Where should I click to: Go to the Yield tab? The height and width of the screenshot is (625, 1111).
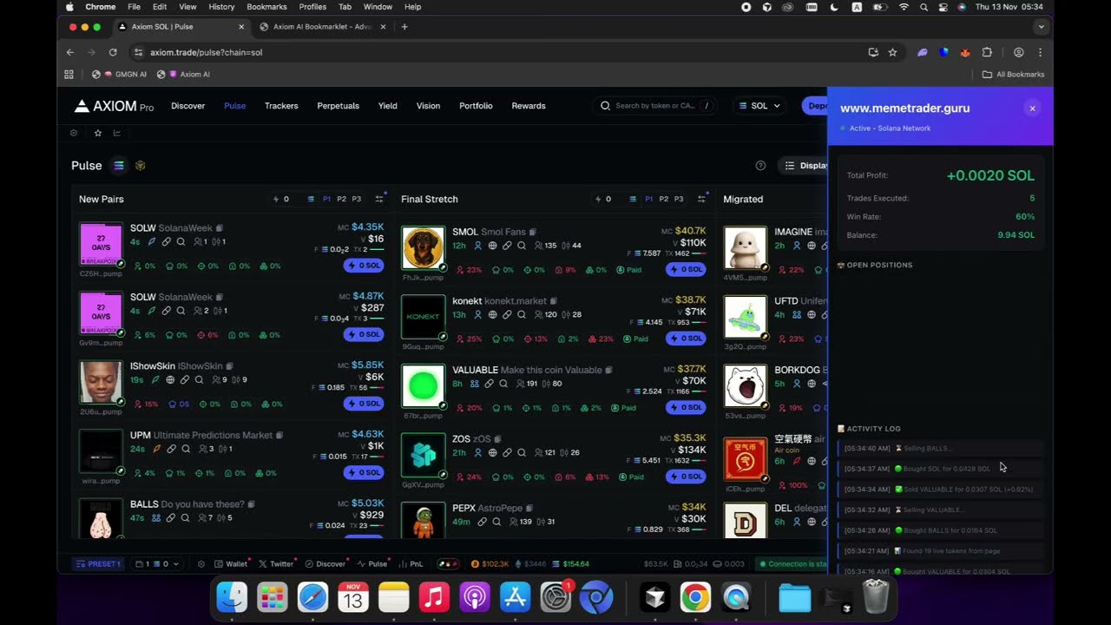[387, 106]
